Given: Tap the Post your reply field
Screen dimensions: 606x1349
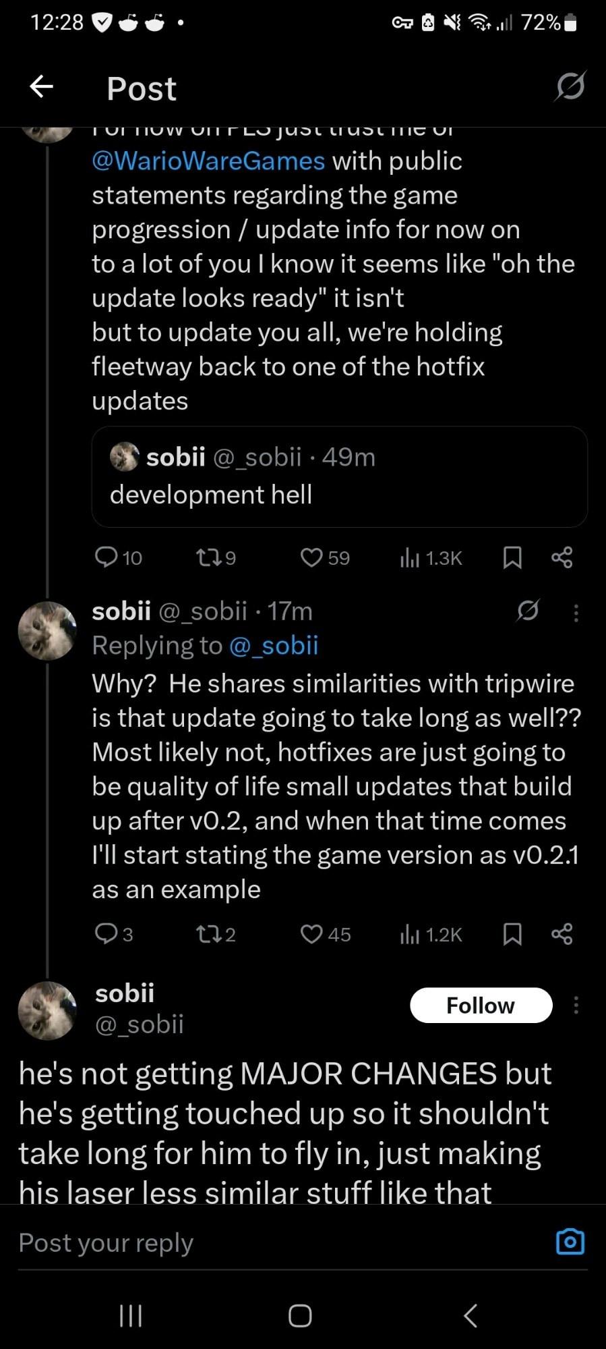Looking at the screenshot, I should coord(270,1242).
